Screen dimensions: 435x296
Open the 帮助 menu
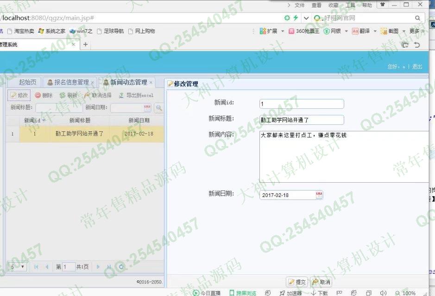click(x=367, y=5)
